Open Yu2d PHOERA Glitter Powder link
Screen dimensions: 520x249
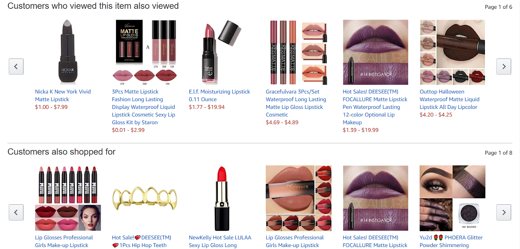[451, 241]
